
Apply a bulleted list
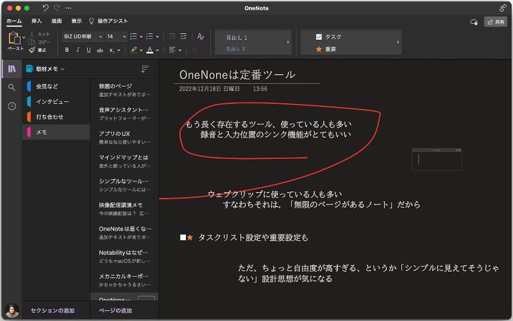[x=133, y=37]
